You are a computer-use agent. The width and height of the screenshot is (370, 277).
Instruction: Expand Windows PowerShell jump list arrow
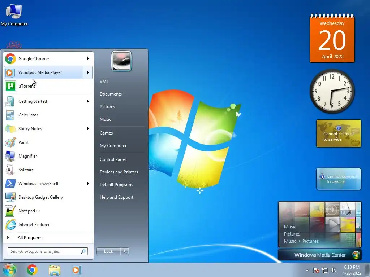(x=88, y=183)
